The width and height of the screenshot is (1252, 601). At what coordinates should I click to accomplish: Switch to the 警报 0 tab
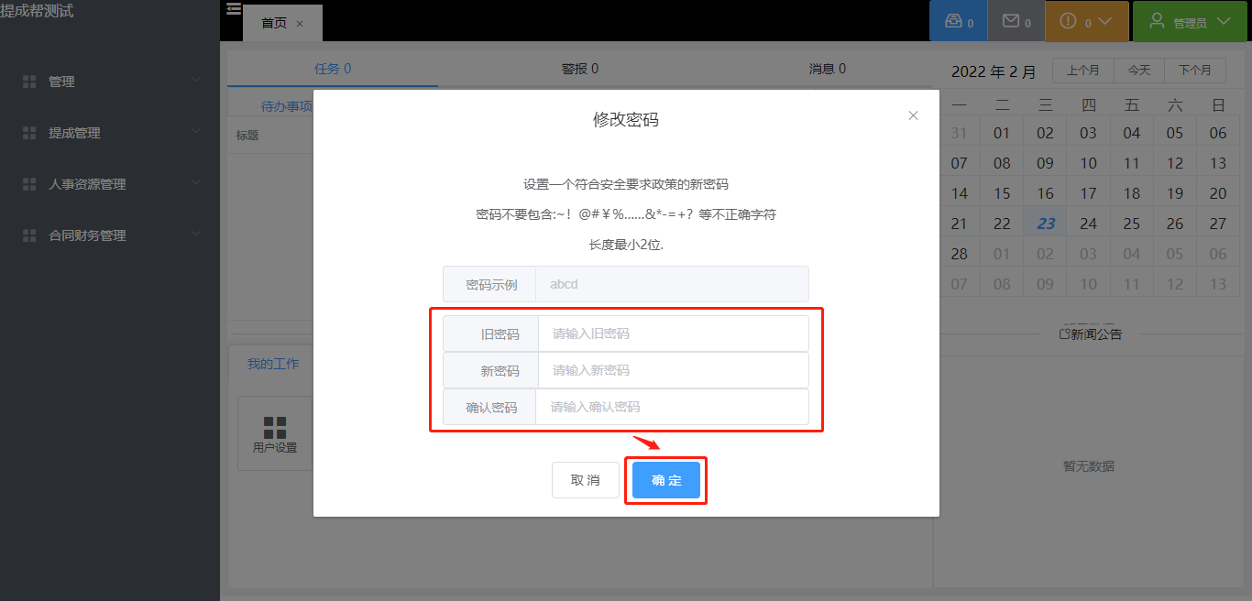click(580, 69)
